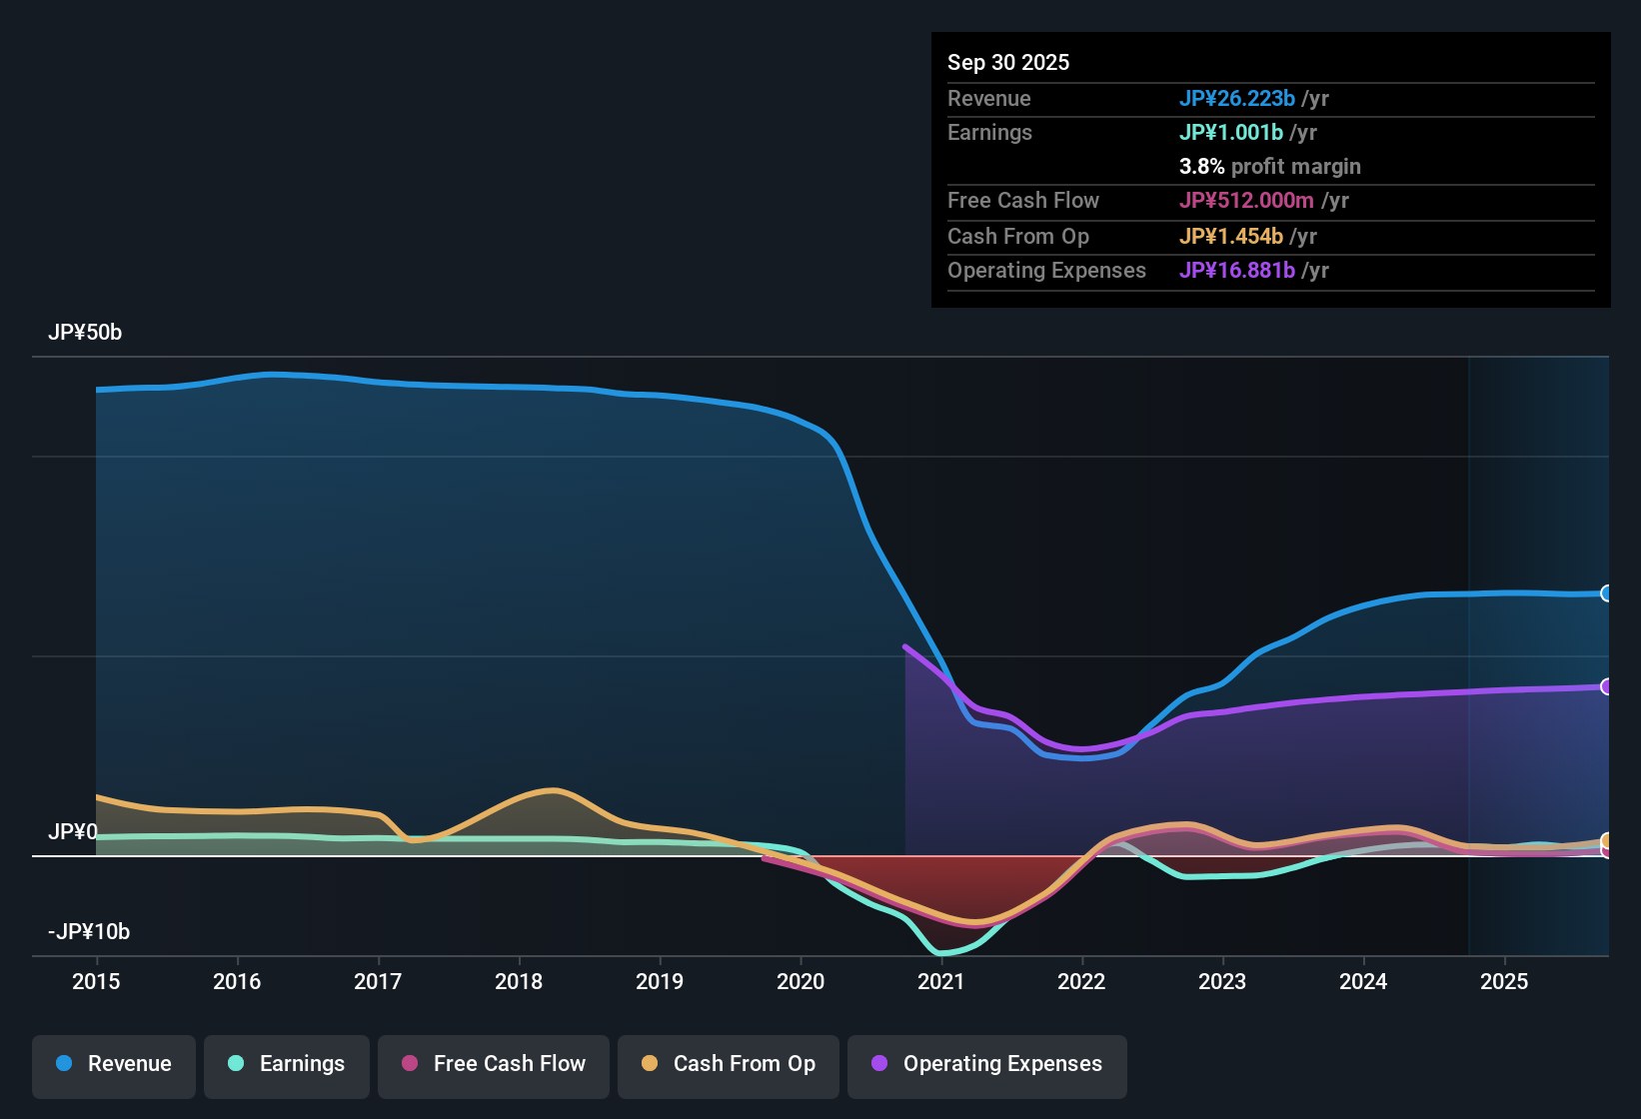
Task: Click the JP¥26.223b revenue value
Action: click(1238, 98)
